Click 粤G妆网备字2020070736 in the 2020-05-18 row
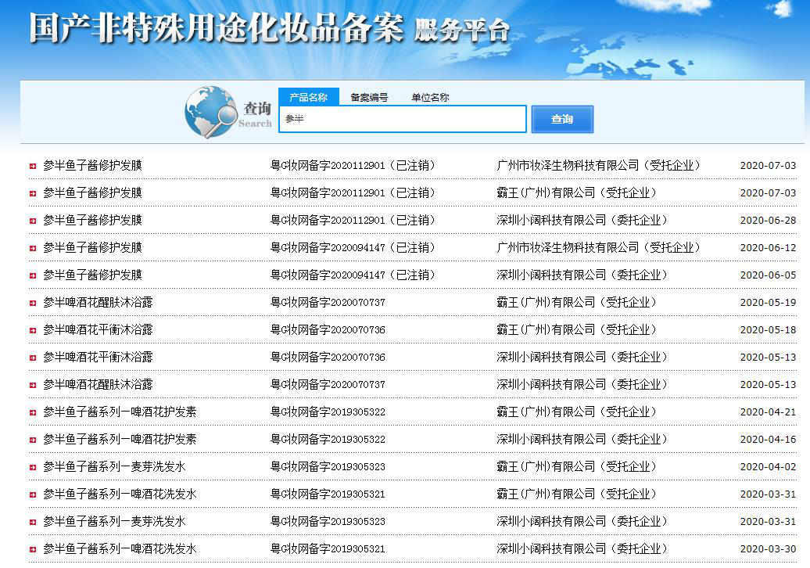The height and width of the screenshot is (568, 810). point(328,329)
